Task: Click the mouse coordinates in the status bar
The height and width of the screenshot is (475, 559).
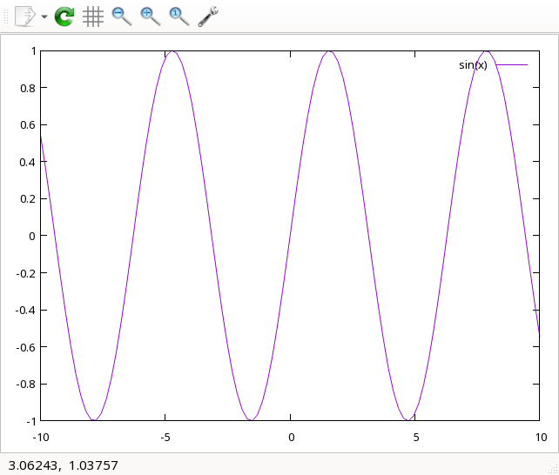Action: click(63, 465)
